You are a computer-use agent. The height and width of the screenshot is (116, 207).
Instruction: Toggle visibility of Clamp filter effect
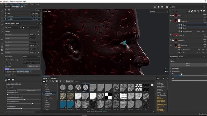click(x=179, y=25)
